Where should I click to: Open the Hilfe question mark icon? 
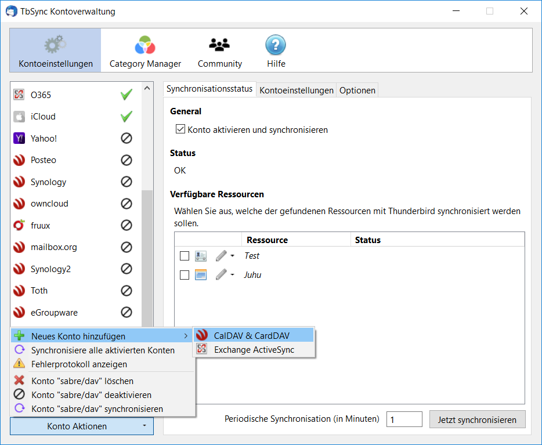tap(276, 45)
